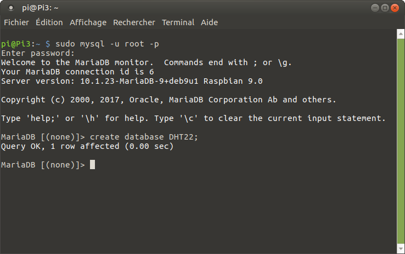
Task: Maximize the terminal window
Action: pyautogui.click(x=385, y=8)
